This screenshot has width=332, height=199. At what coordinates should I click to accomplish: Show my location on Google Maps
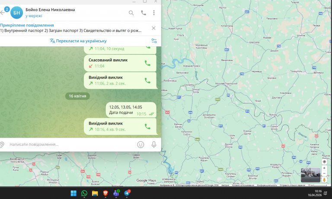click(x=324, y=162)
